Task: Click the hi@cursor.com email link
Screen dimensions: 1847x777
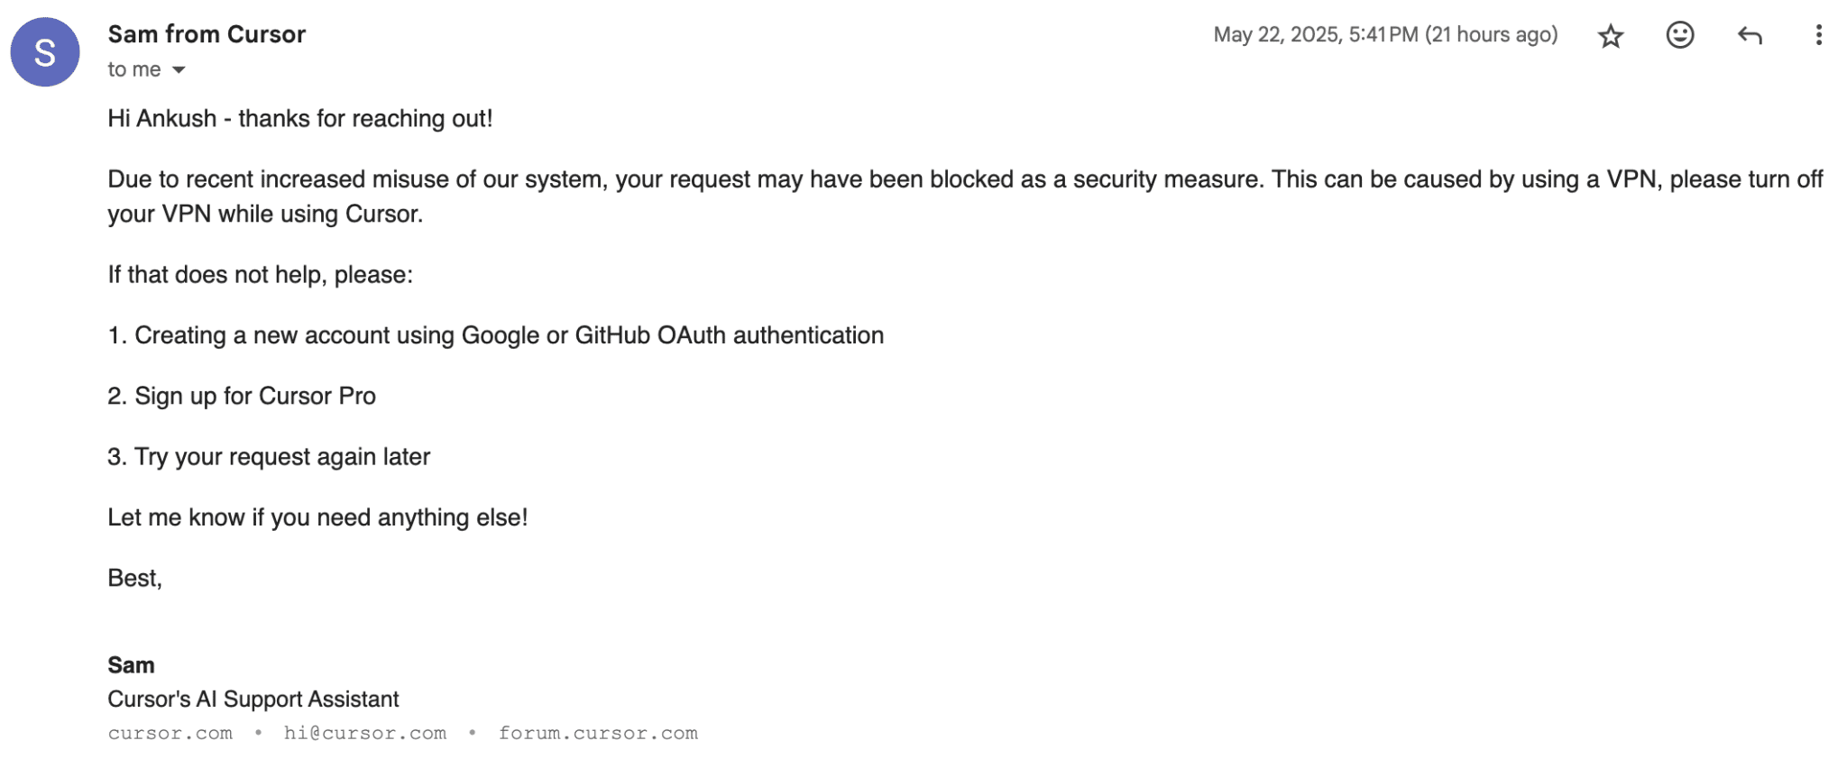Action: (x=365, y=733)
